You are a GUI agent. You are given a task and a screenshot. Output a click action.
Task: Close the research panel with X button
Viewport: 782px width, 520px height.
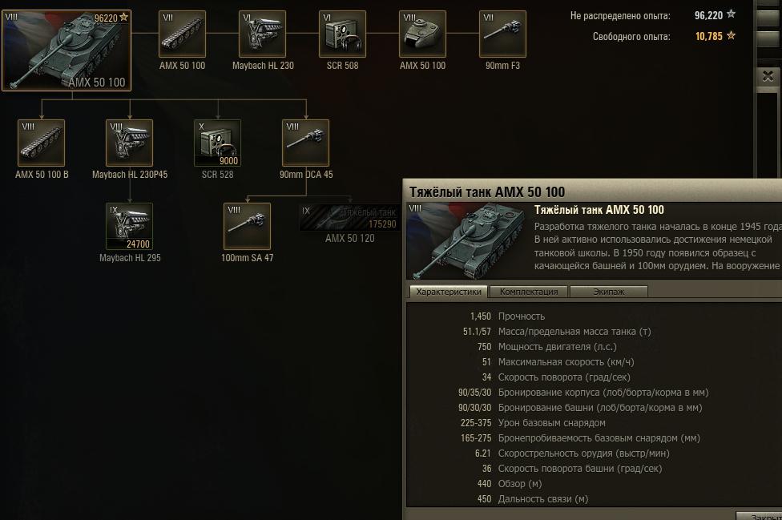coord(768,77)
